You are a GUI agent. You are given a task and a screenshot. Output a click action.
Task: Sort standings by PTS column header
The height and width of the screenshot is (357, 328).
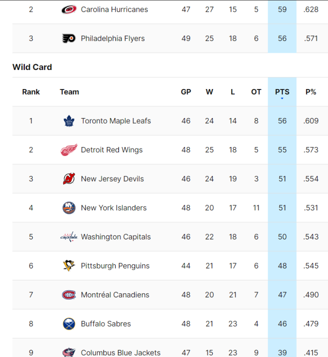click(282, 92)
